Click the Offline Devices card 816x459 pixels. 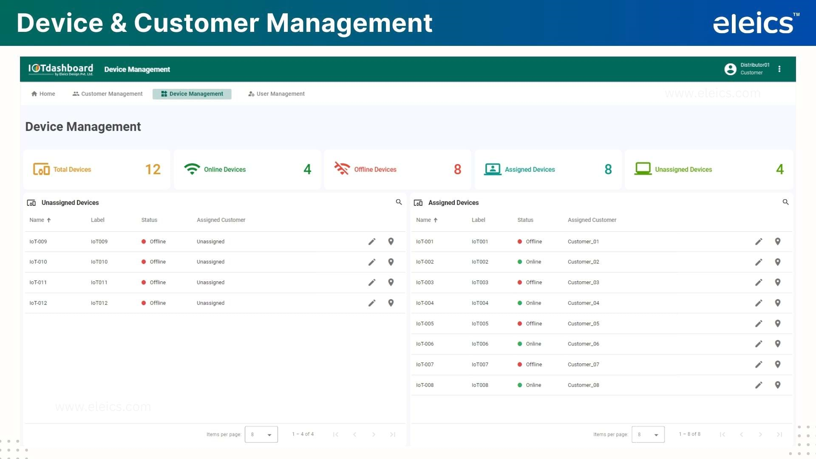click(397, 169)
